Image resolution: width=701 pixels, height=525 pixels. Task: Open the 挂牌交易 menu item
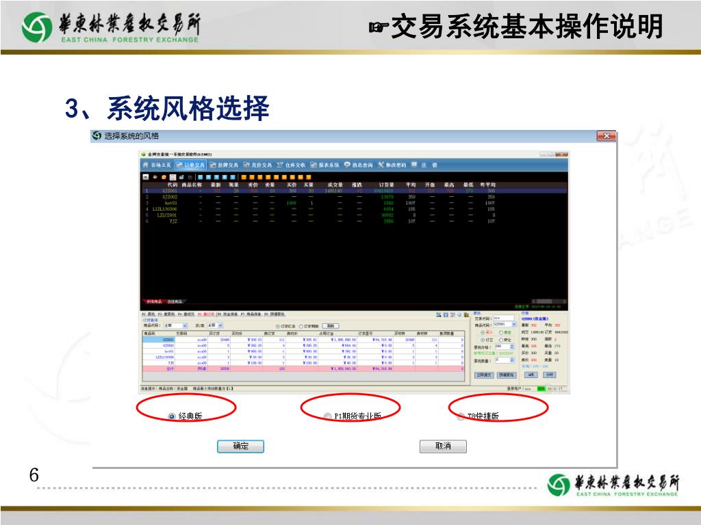[225, 165]
